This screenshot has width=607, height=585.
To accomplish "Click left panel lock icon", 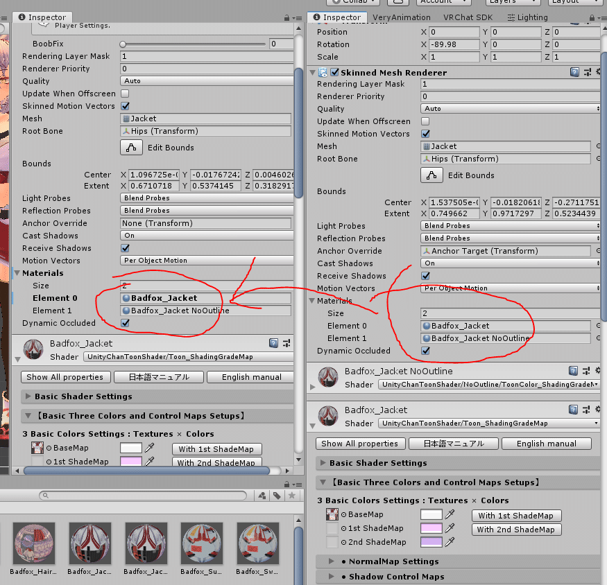I will click(x=287, y=18).
